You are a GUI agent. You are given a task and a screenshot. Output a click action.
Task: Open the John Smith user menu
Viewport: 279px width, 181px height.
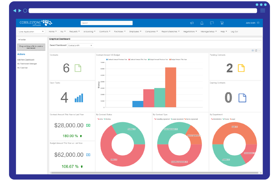coord(252,23)
